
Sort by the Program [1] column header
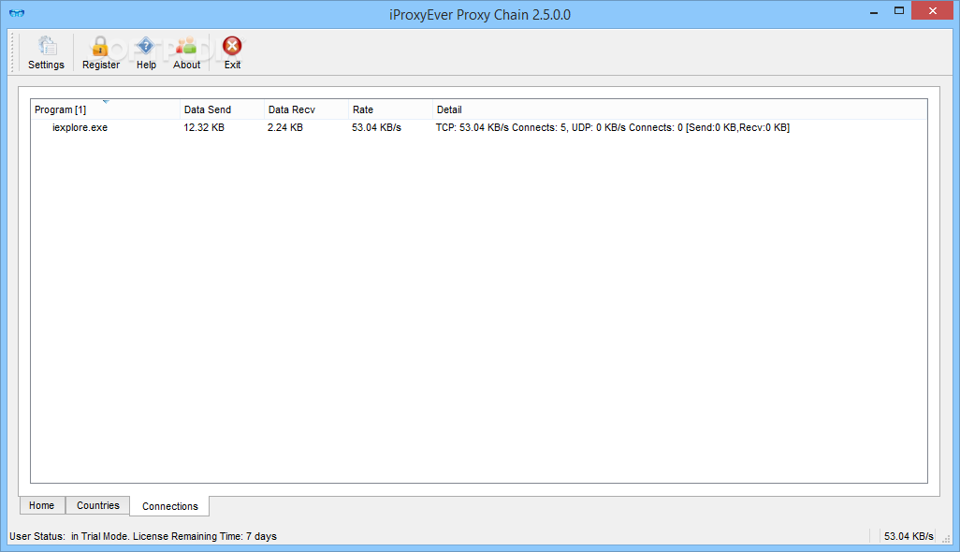pos(106,109)
